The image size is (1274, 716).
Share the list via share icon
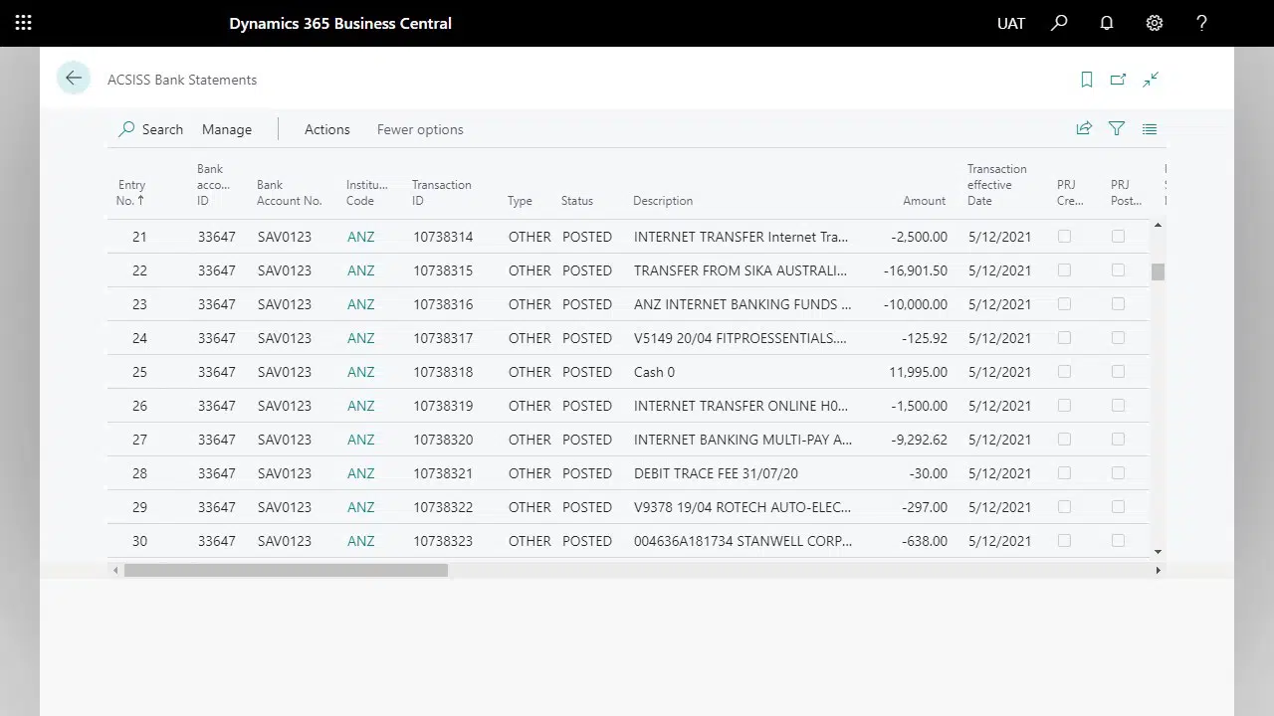tap(1084, 128)
